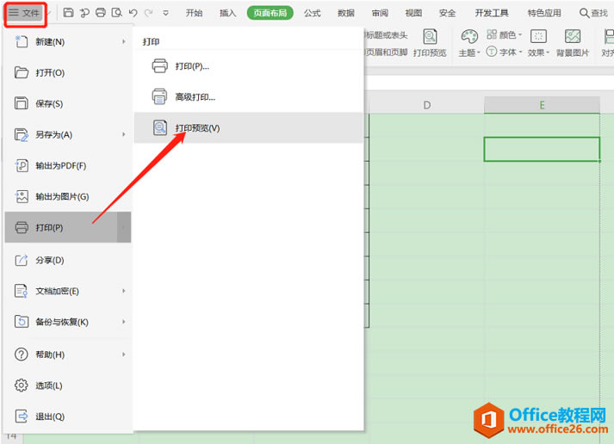Image resolution: width=614 pixels, height=444 pixels.
Task: Click 打印预览(V) in print submenu
Action: tap(248, 128)
